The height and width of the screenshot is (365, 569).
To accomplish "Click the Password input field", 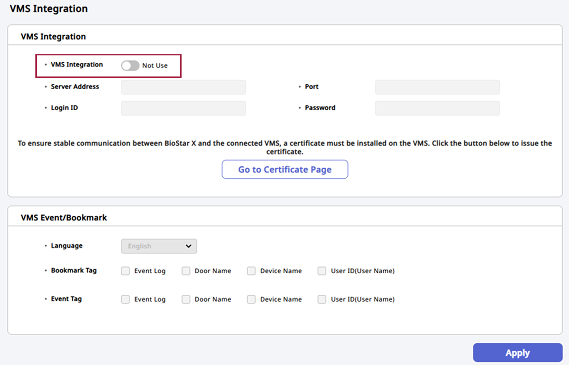I will (437, 108).
